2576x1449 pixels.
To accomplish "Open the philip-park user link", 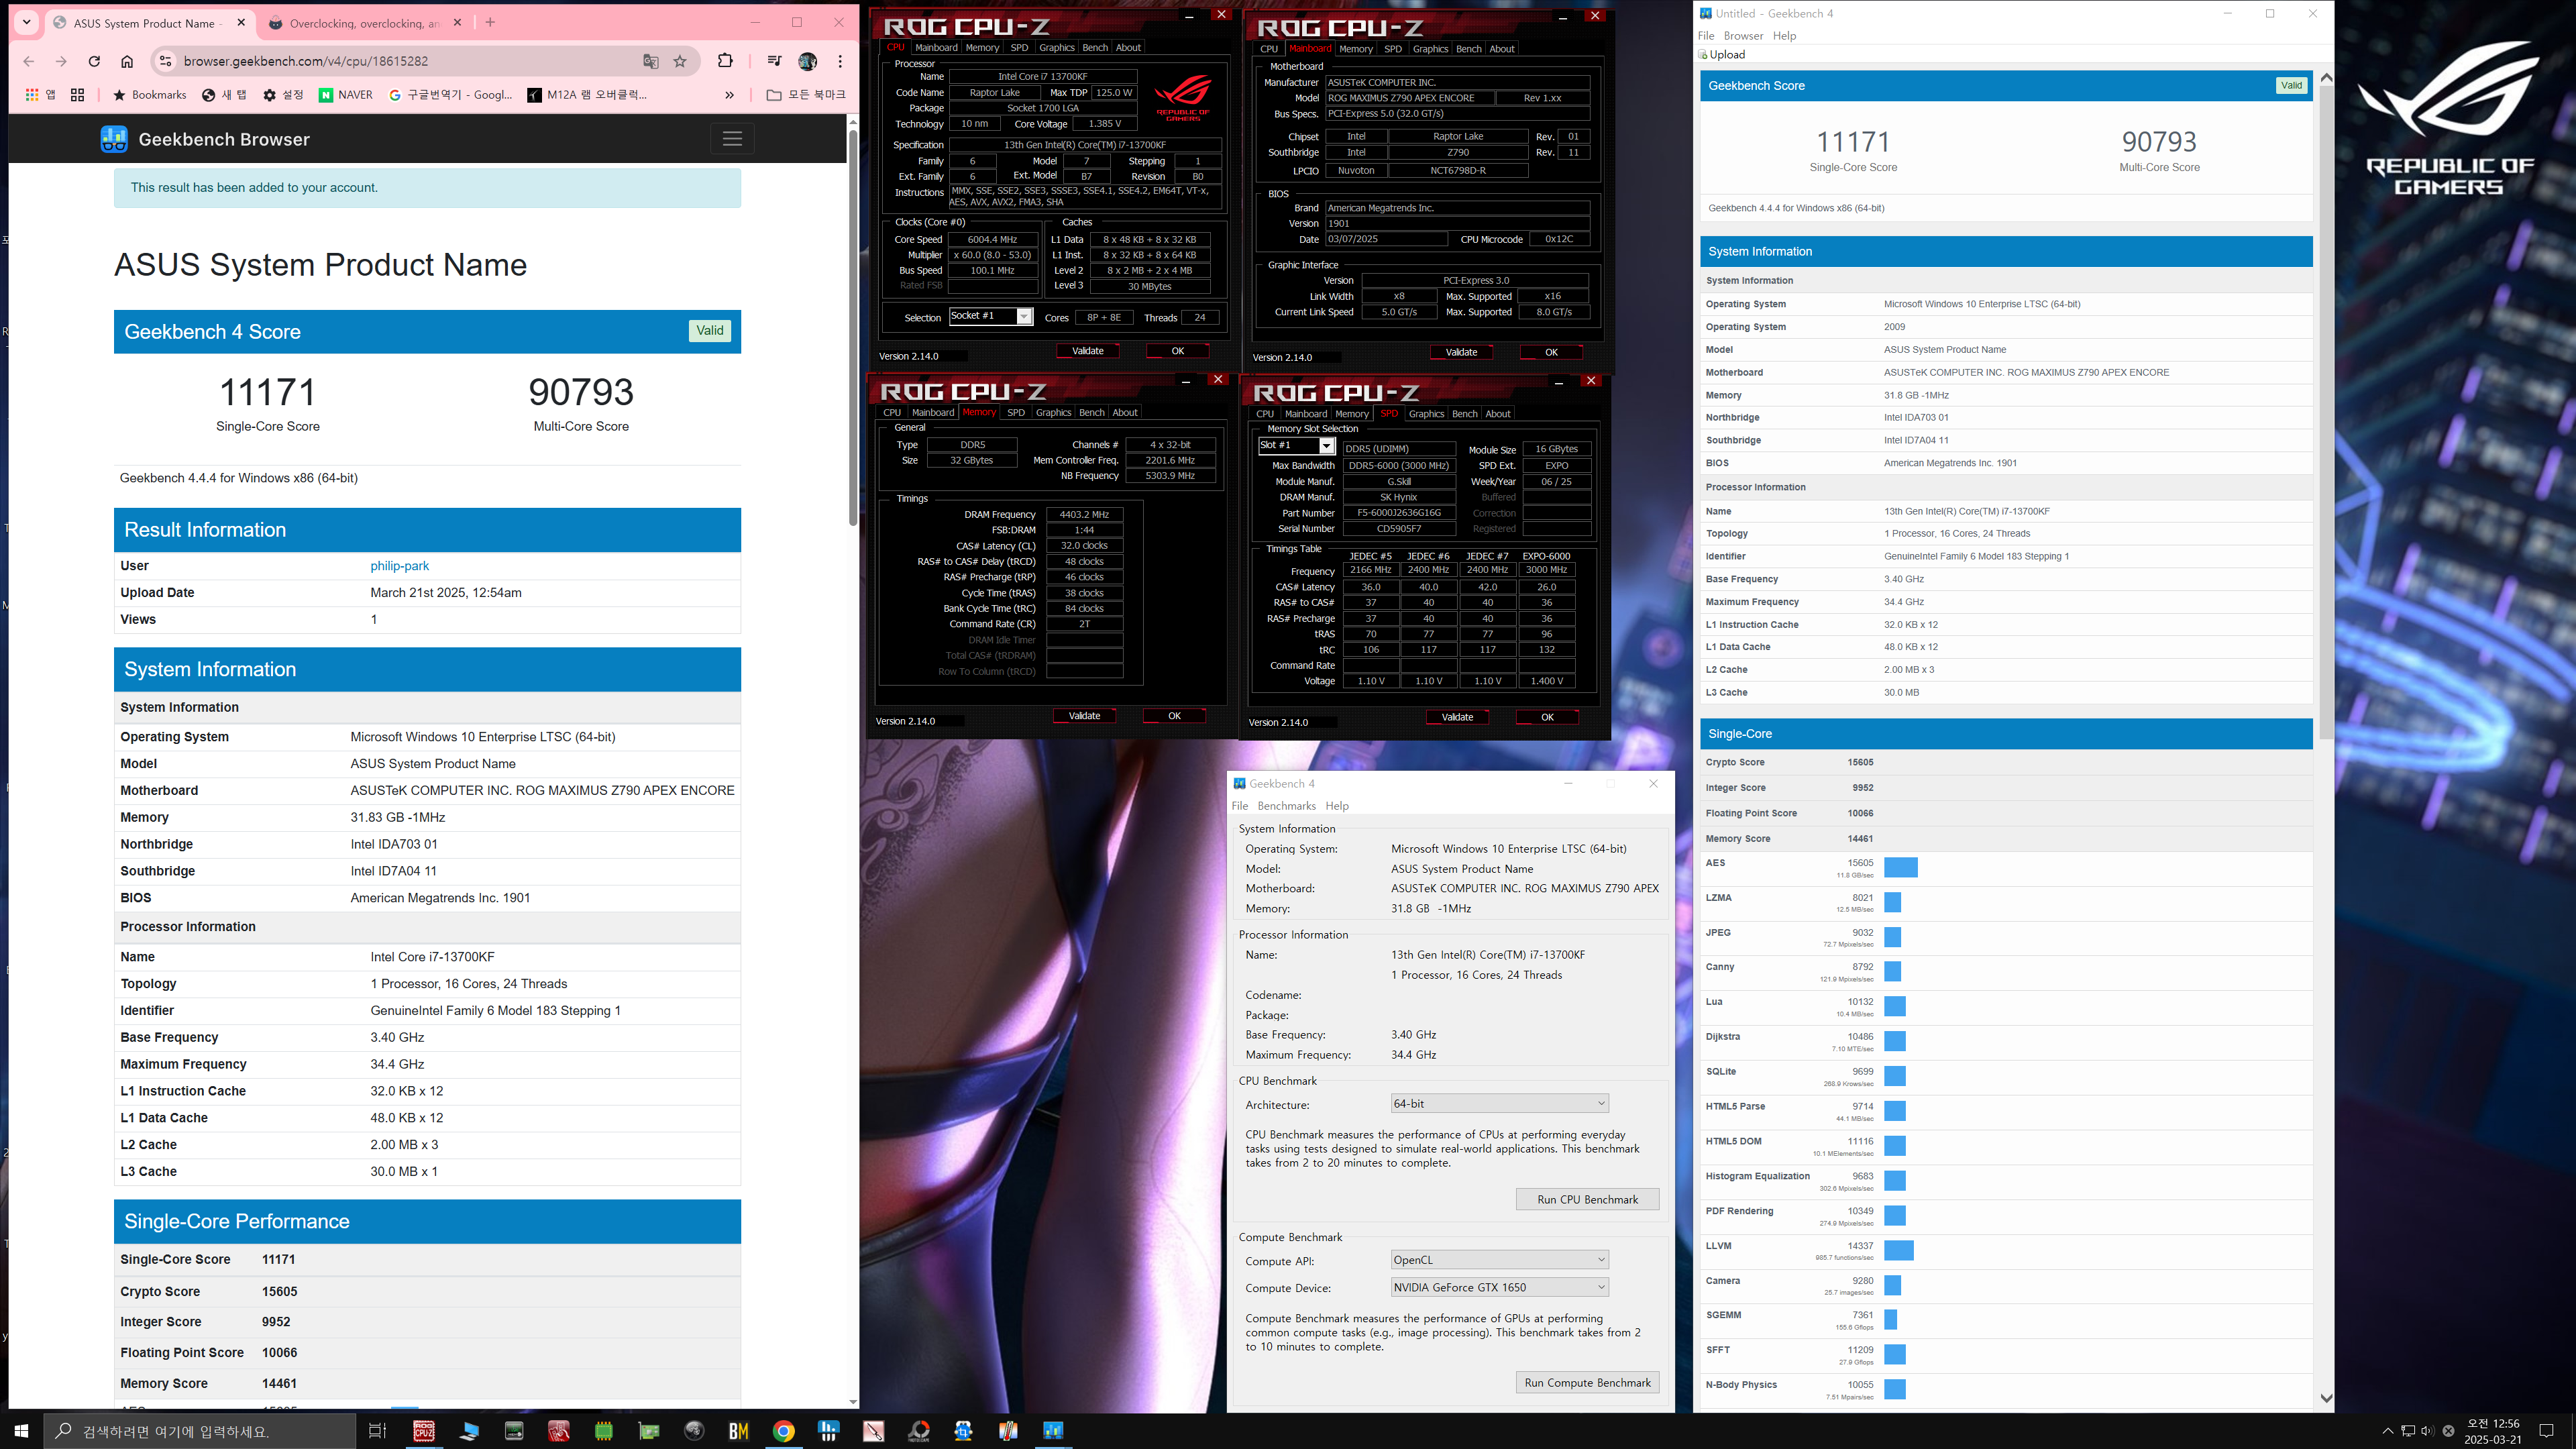I will pos(399,566).
